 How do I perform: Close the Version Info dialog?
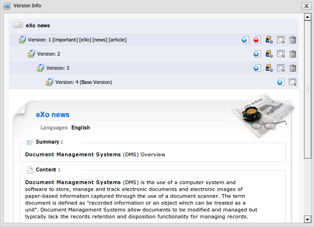pyautogui.click(x=306, y=6)
